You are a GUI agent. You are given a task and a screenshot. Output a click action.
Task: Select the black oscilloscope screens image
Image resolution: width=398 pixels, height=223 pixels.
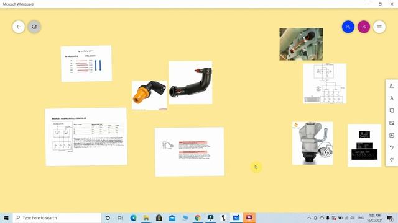pos(364,146)
